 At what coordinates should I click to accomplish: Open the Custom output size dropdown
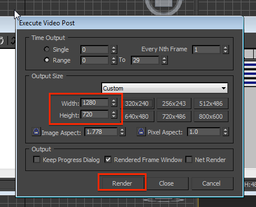point(164,88)
